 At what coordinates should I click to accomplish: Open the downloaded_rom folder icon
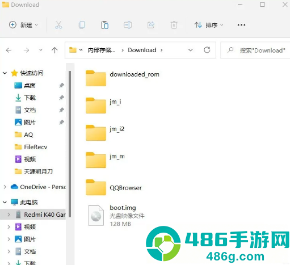[x=96, y=78]
